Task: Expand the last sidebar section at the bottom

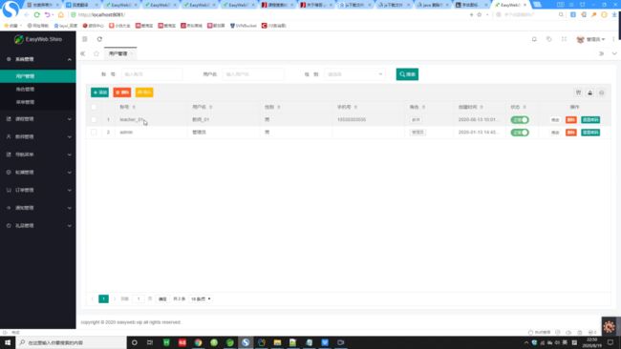Action: tap(38, 226)
